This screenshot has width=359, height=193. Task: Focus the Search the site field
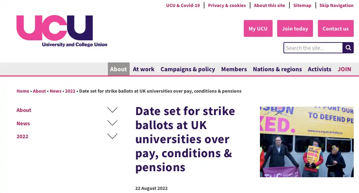[313, 48]
